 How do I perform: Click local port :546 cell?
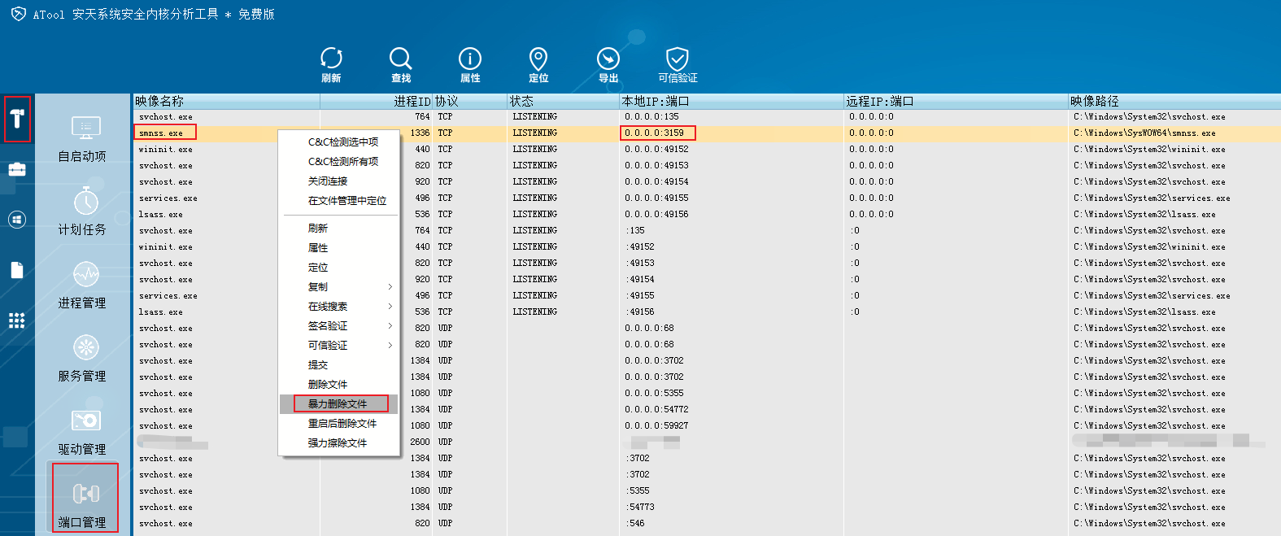[635, 524]
